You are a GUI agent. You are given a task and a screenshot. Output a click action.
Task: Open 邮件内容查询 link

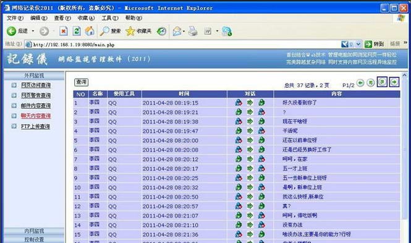point(36,106)
